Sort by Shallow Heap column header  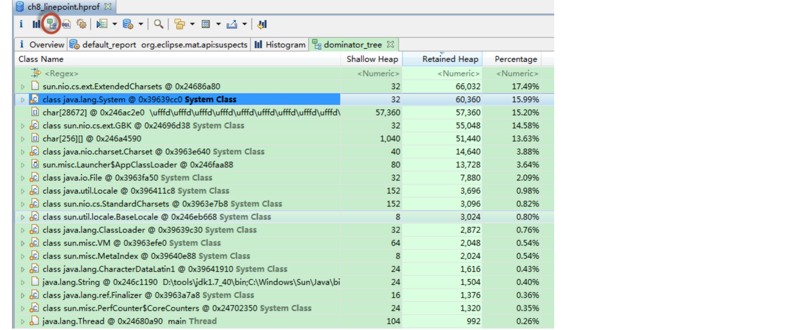pyautogui.click(x=372, y=59)
